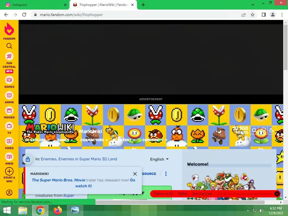The image size is (288, 216).
Task: Open Enemies in Super Mario 3D Land link
Action: (88, 159)
